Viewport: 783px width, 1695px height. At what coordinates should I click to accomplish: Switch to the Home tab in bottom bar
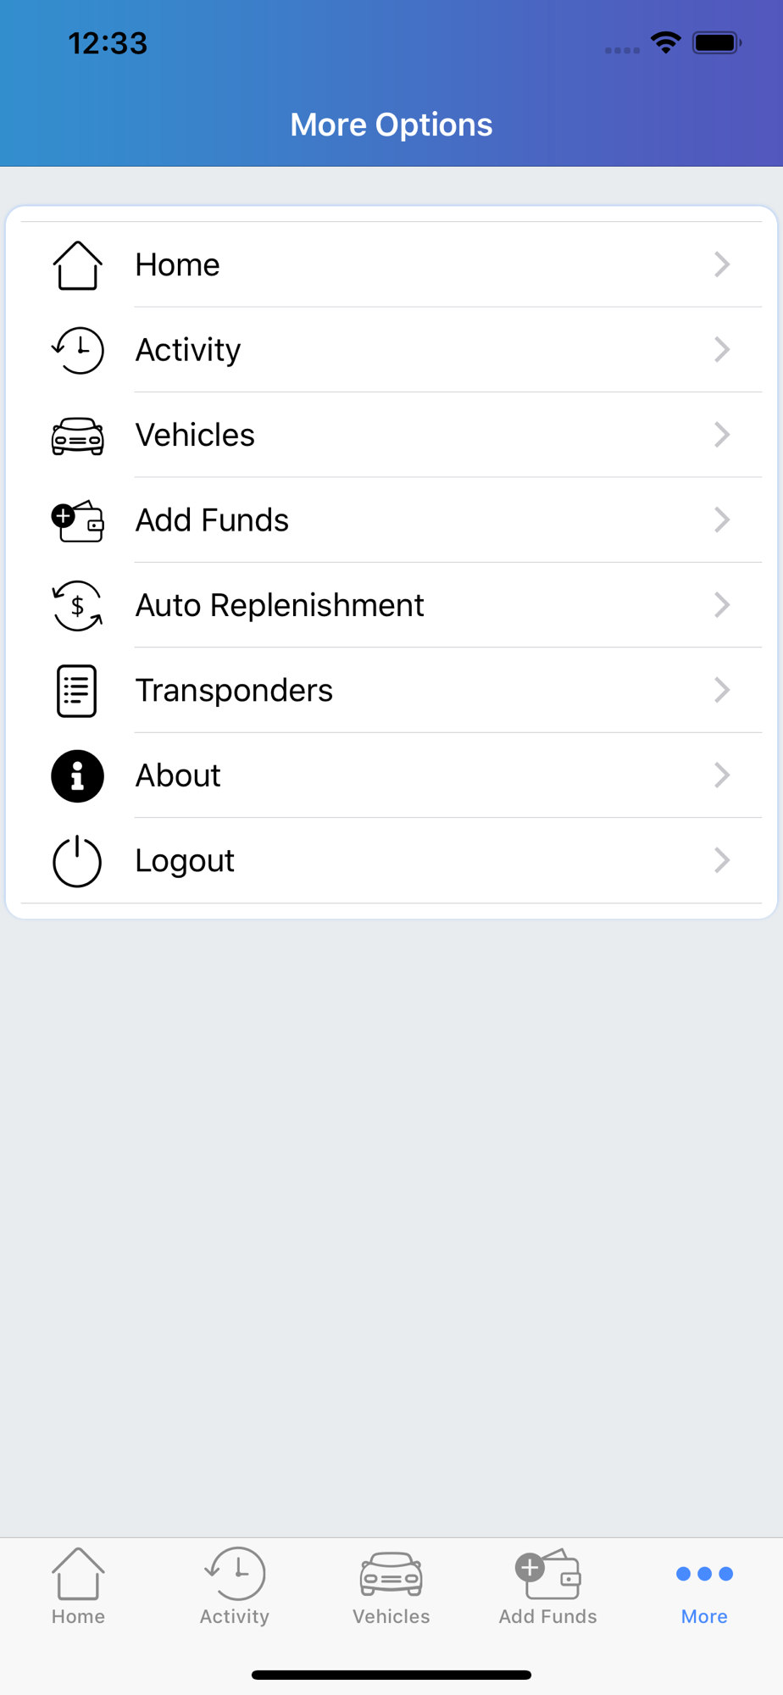click(x=78, y=1587)
